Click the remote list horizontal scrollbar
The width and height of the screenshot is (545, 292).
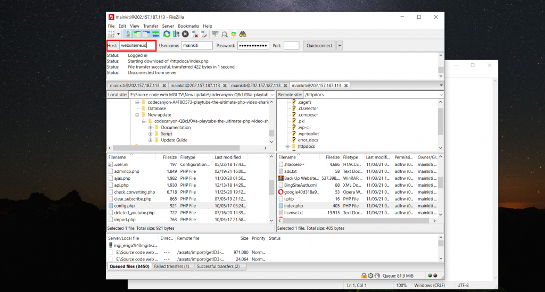357,221
